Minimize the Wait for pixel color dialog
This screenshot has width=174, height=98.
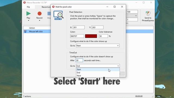coord(107,7)
